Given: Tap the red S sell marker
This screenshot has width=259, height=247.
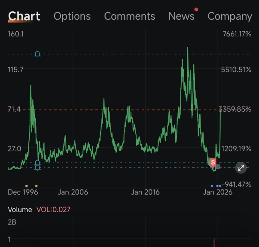Looking at the screenshot, I should [213, 162].
